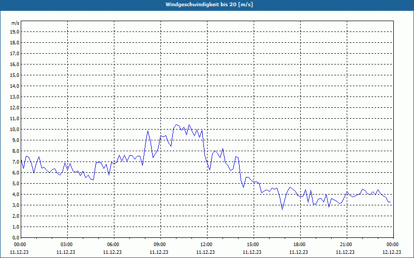Select the 3,0 y-axis label
This screenshot has height=258, width=414.
(x=16, y=205)
